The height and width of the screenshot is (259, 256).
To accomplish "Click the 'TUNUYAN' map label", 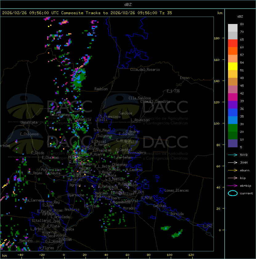I will point(65,240).
